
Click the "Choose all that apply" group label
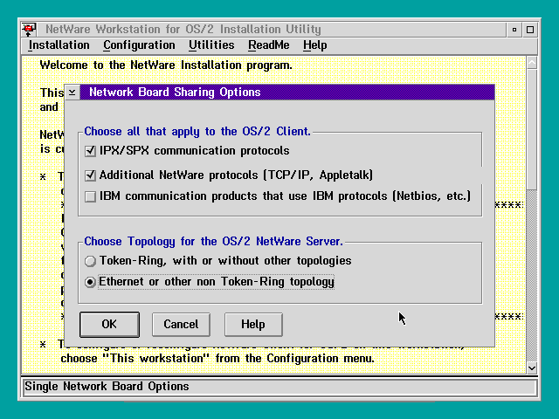197,132
